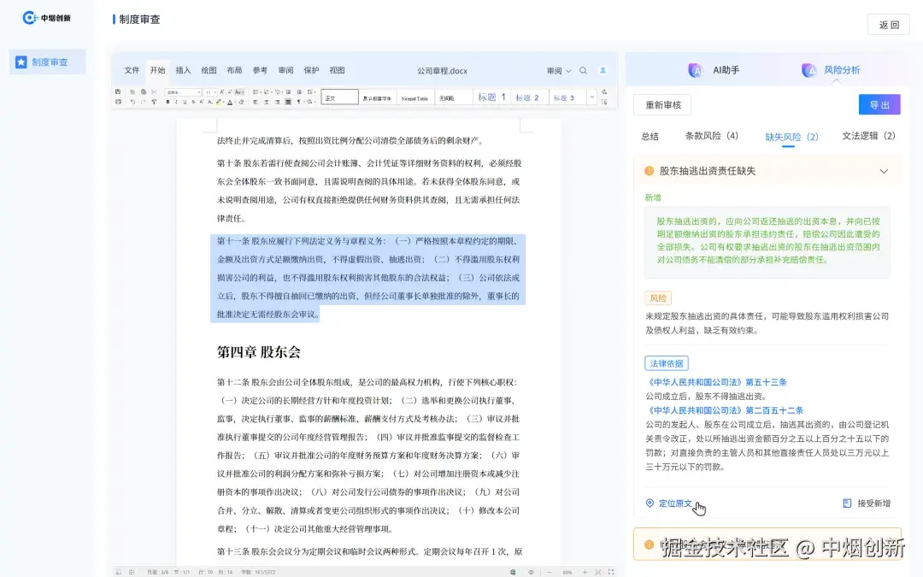Expand the styles gallery with the chevron
923x577 pixels.
click(592, 97)
